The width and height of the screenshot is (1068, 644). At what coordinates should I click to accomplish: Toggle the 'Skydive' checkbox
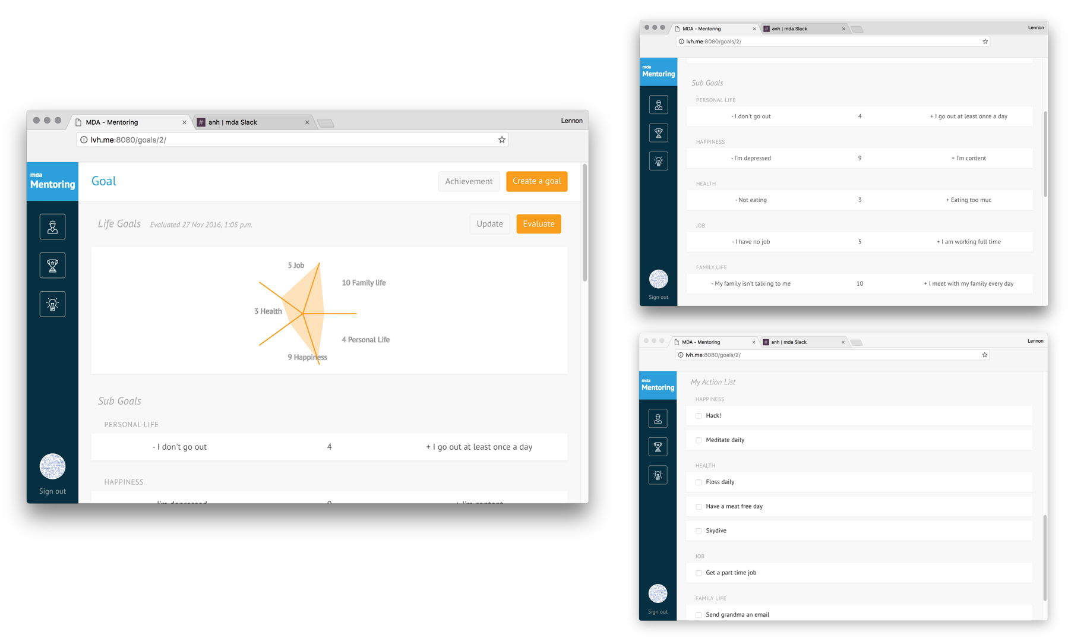pos(699,531)
